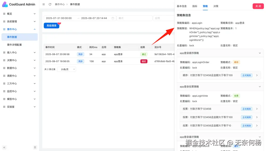
Task: Click the 系统管理 menu list icon
Action: click(x=4, y=22)
